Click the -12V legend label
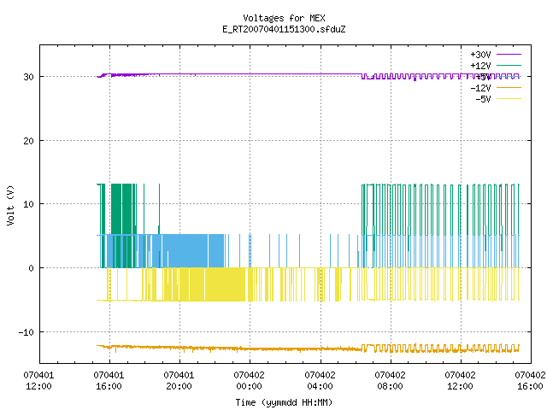This screenshot has width=547, height=410. [480, 88]
